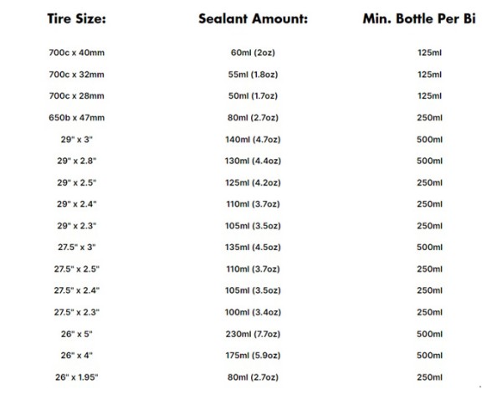Select the 55ml (1.8oz) sealant amount
The width and height of the screenshot is (502, 415).
253,74
